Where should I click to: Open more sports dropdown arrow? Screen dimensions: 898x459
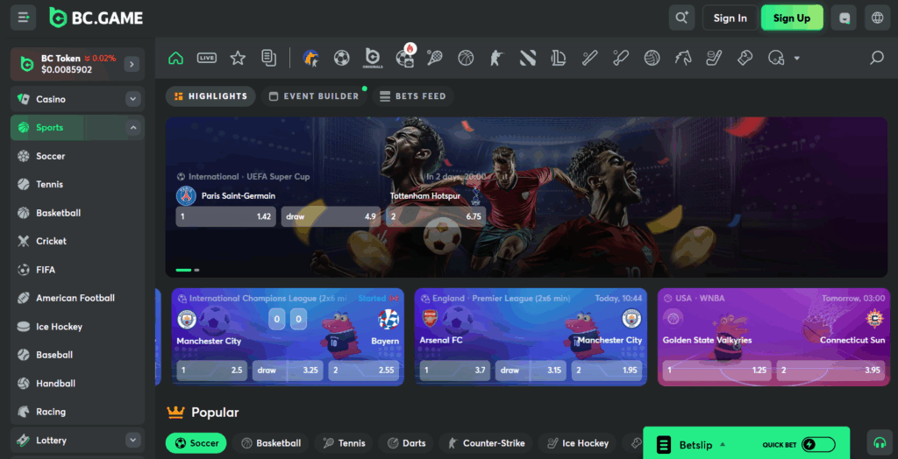[x=796, y=58]
